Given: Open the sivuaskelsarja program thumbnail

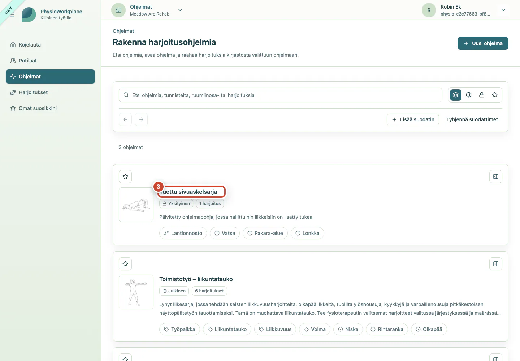Looking at the screenshot, I should tap(136, 205).
